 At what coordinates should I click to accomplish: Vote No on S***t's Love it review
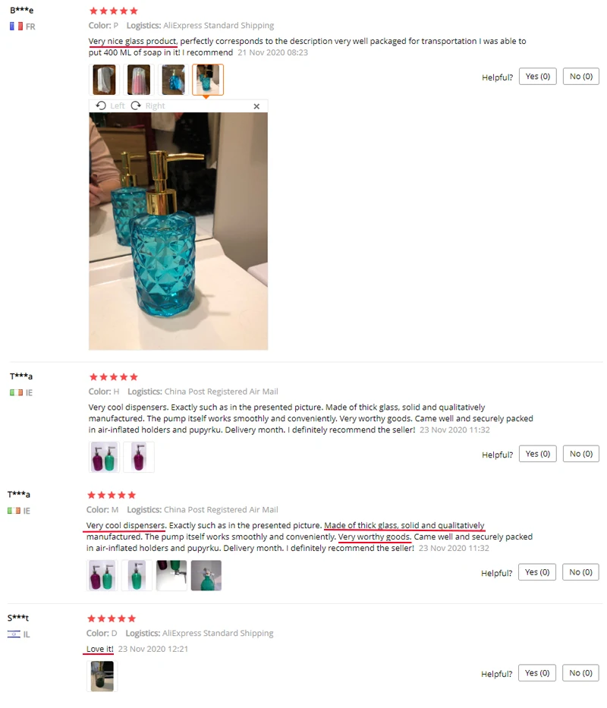tap(580, 673)
